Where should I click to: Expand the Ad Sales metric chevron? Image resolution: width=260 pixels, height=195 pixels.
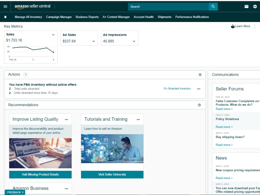tap(94, 41)
